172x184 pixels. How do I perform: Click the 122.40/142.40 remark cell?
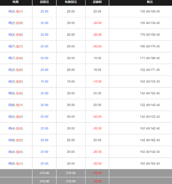pos(150,105)
